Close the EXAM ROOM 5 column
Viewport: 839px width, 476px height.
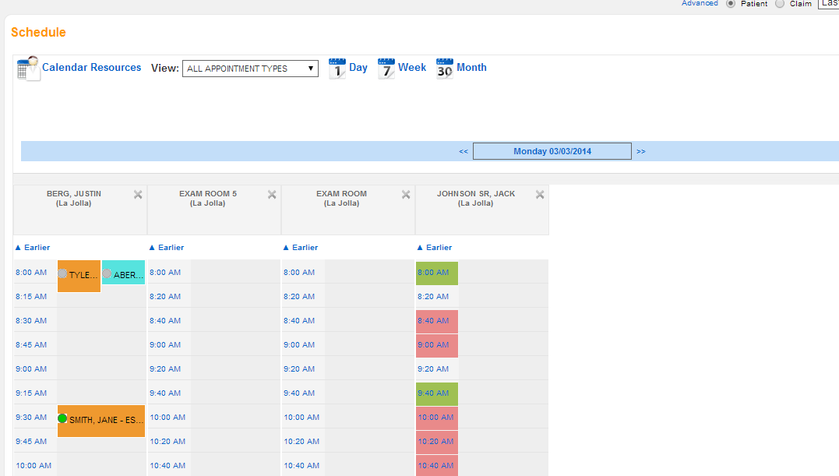(272, 195)
